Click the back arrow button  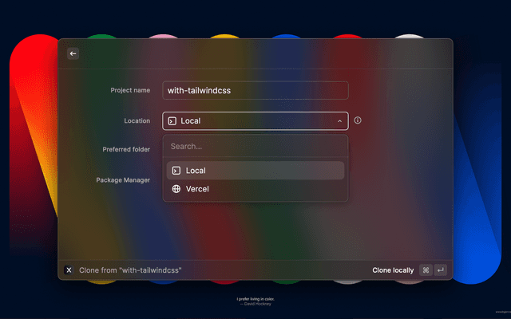pyautogui.click(x=73, y=53)
